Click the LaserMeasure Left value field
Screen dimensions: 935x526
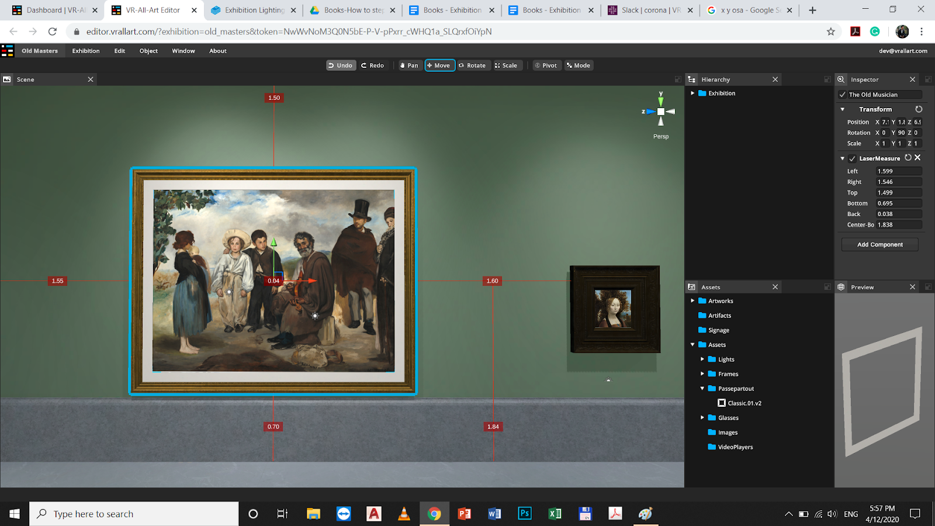[899, 171]
